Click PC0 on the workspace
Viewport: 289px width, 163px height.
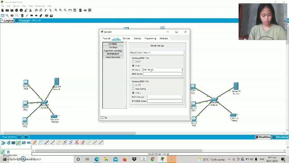(26, 82)
